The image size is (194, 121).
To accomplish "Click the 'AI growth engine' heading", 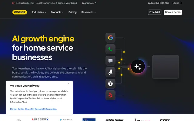I will point(43,39).
